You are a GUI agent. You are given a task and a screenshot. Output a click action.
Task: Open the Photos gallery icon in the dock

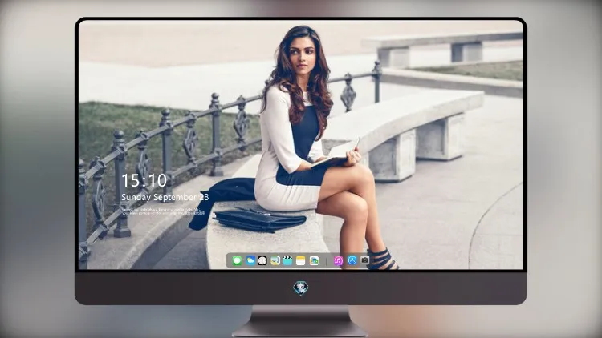point(314,261)
